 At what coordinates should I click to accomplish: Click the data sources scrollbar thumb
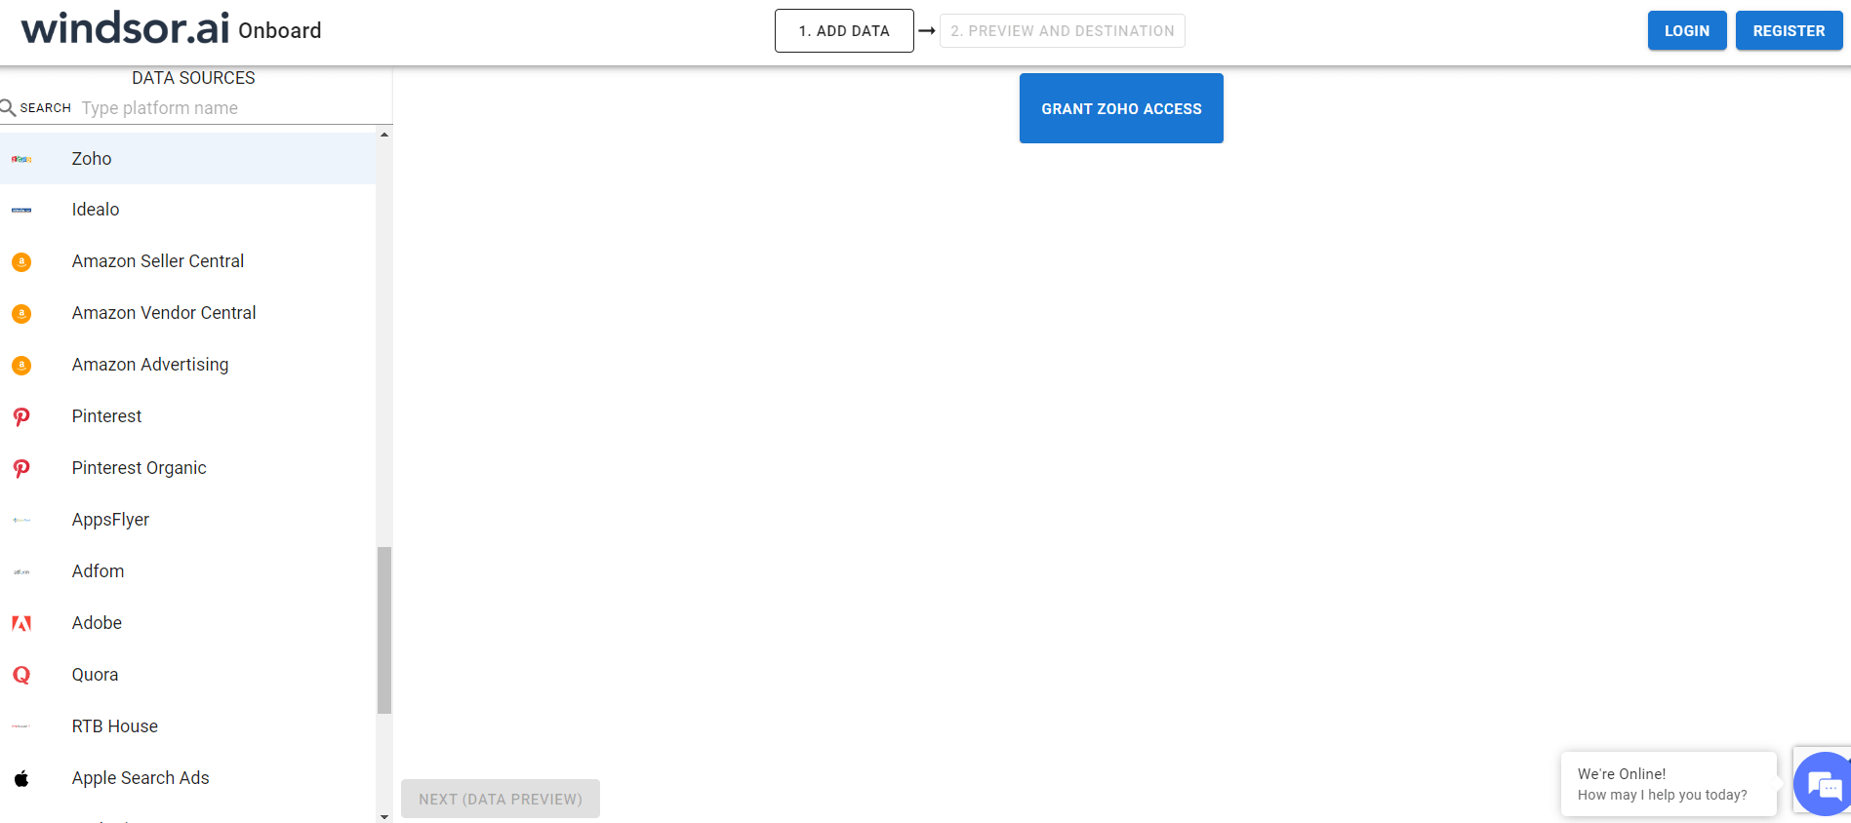point(384,630)
